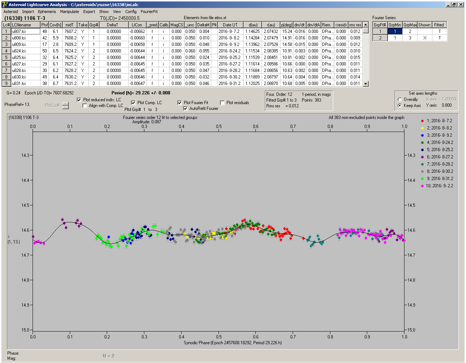Select file u808.lci in the table

(26, 38)
